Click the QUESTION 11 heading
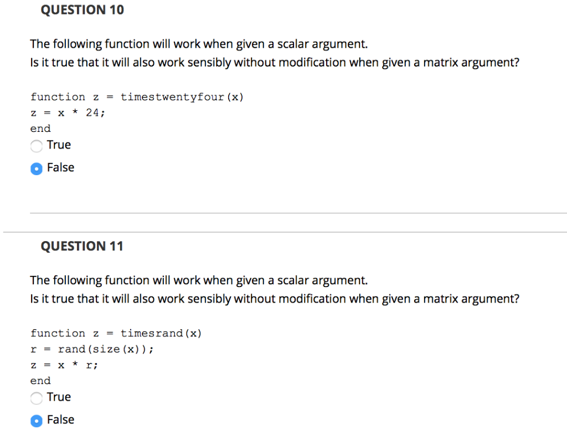Image resolution: width=567 pixels, height=440 pixels. coord(82,245)
